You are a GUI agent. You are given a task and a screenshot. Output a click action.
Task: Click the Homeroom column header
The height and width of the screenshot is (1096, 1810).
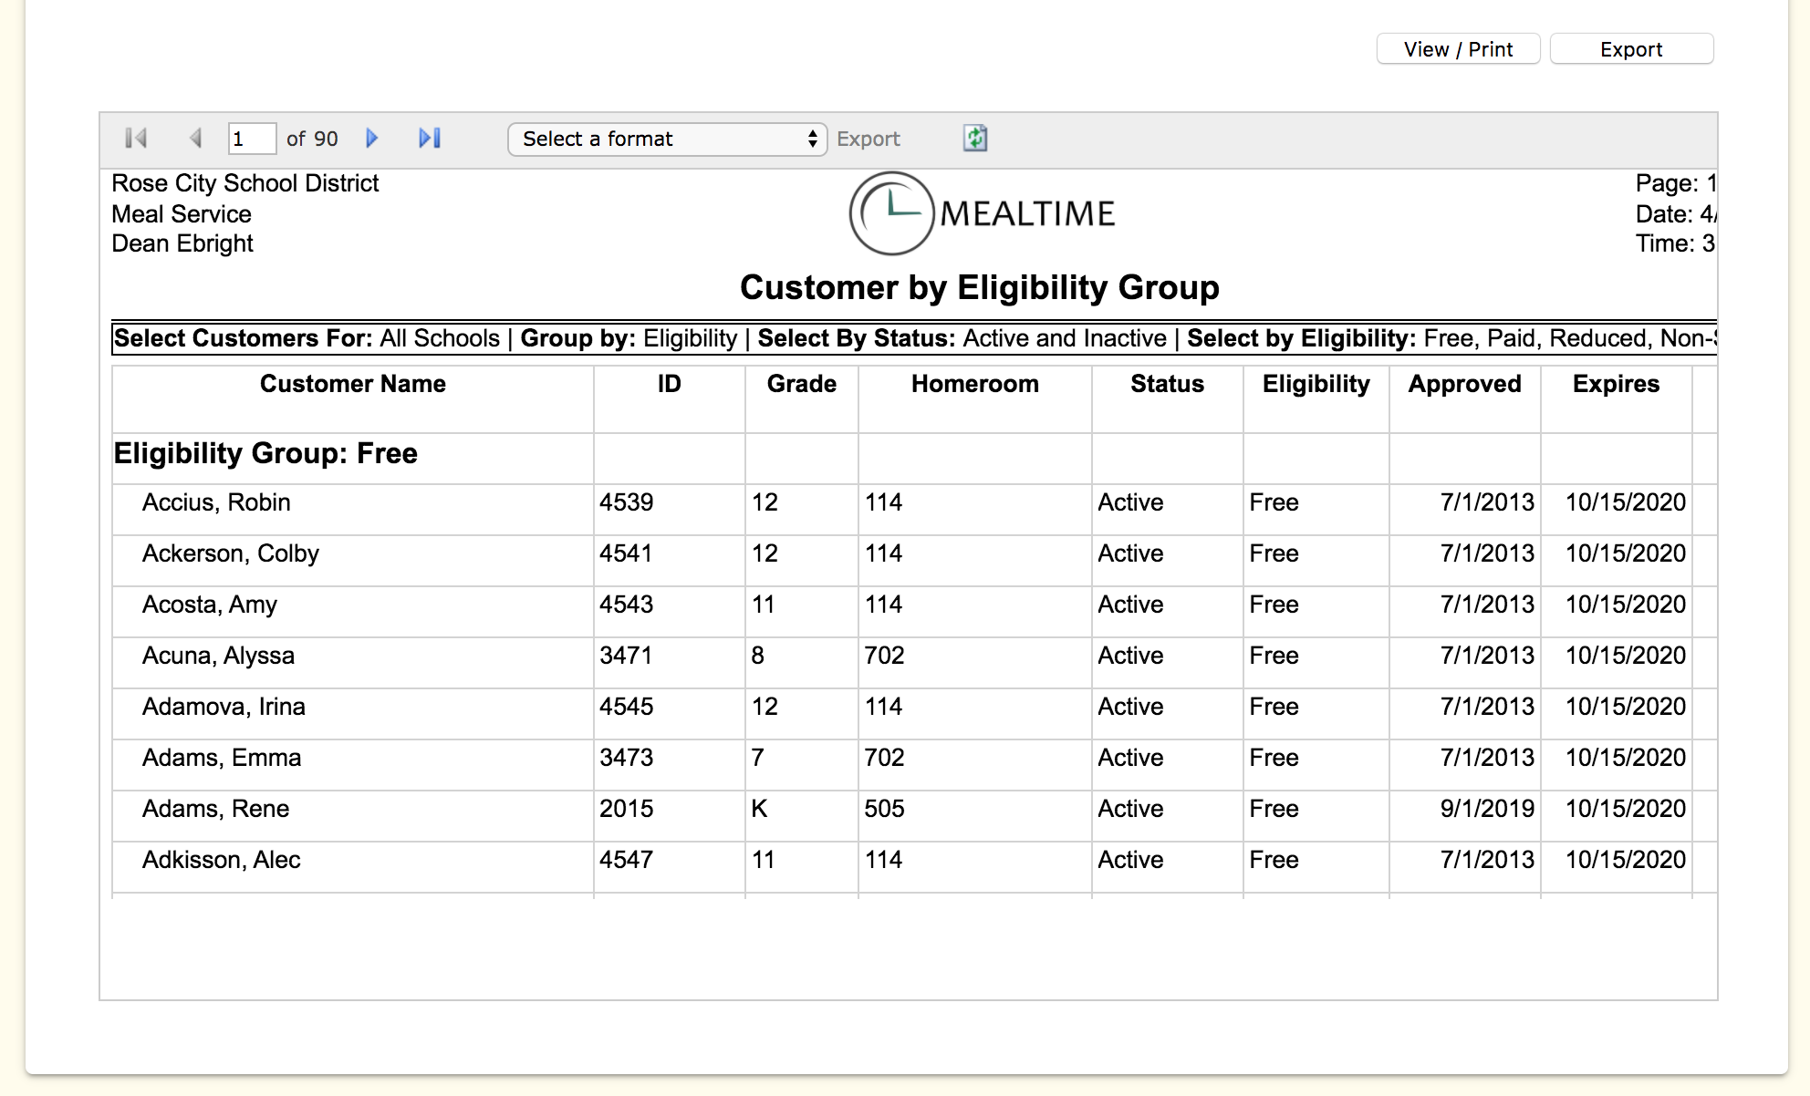coord(974,384)
